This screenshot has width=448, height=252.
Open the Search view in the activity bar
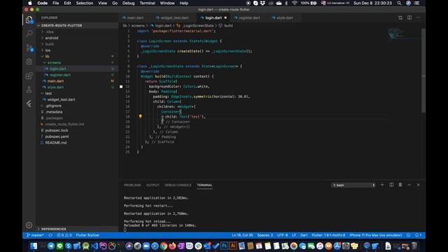pyautogui.click(x=29, y=34)
